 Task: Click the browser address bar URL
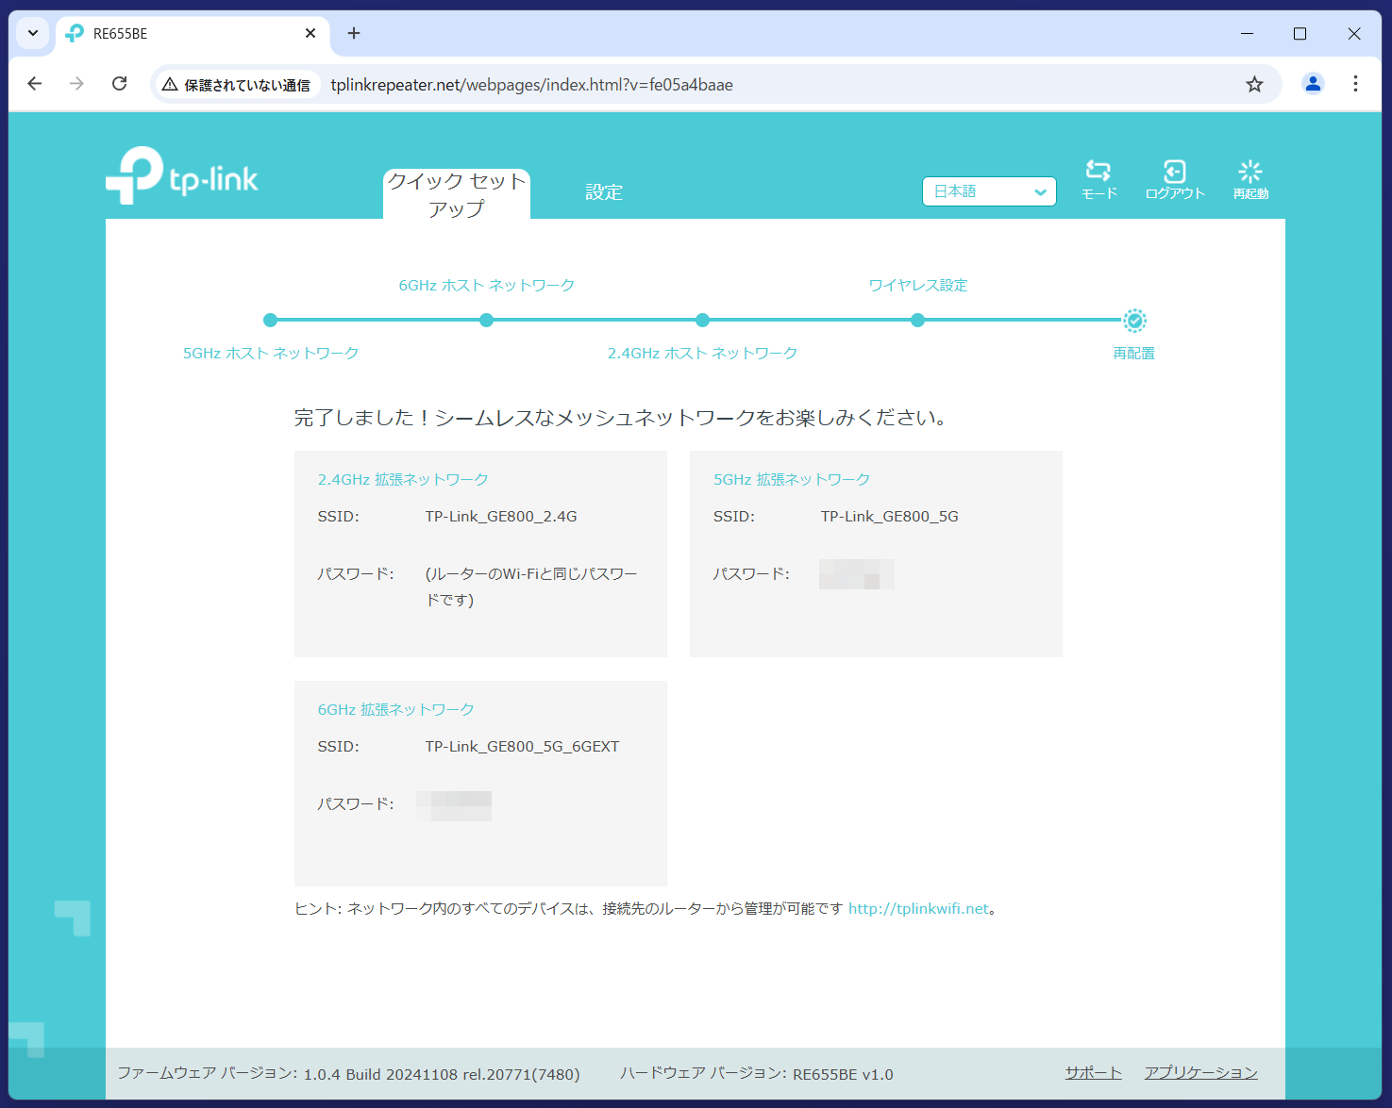coord(531,85)
